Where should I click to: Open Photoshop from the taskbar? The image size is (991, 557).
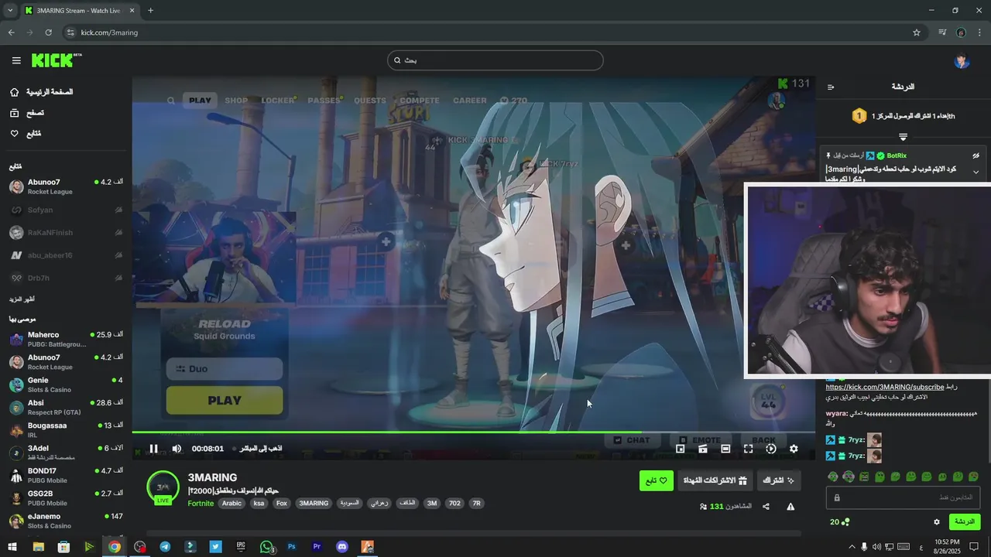tap(292, 547)
